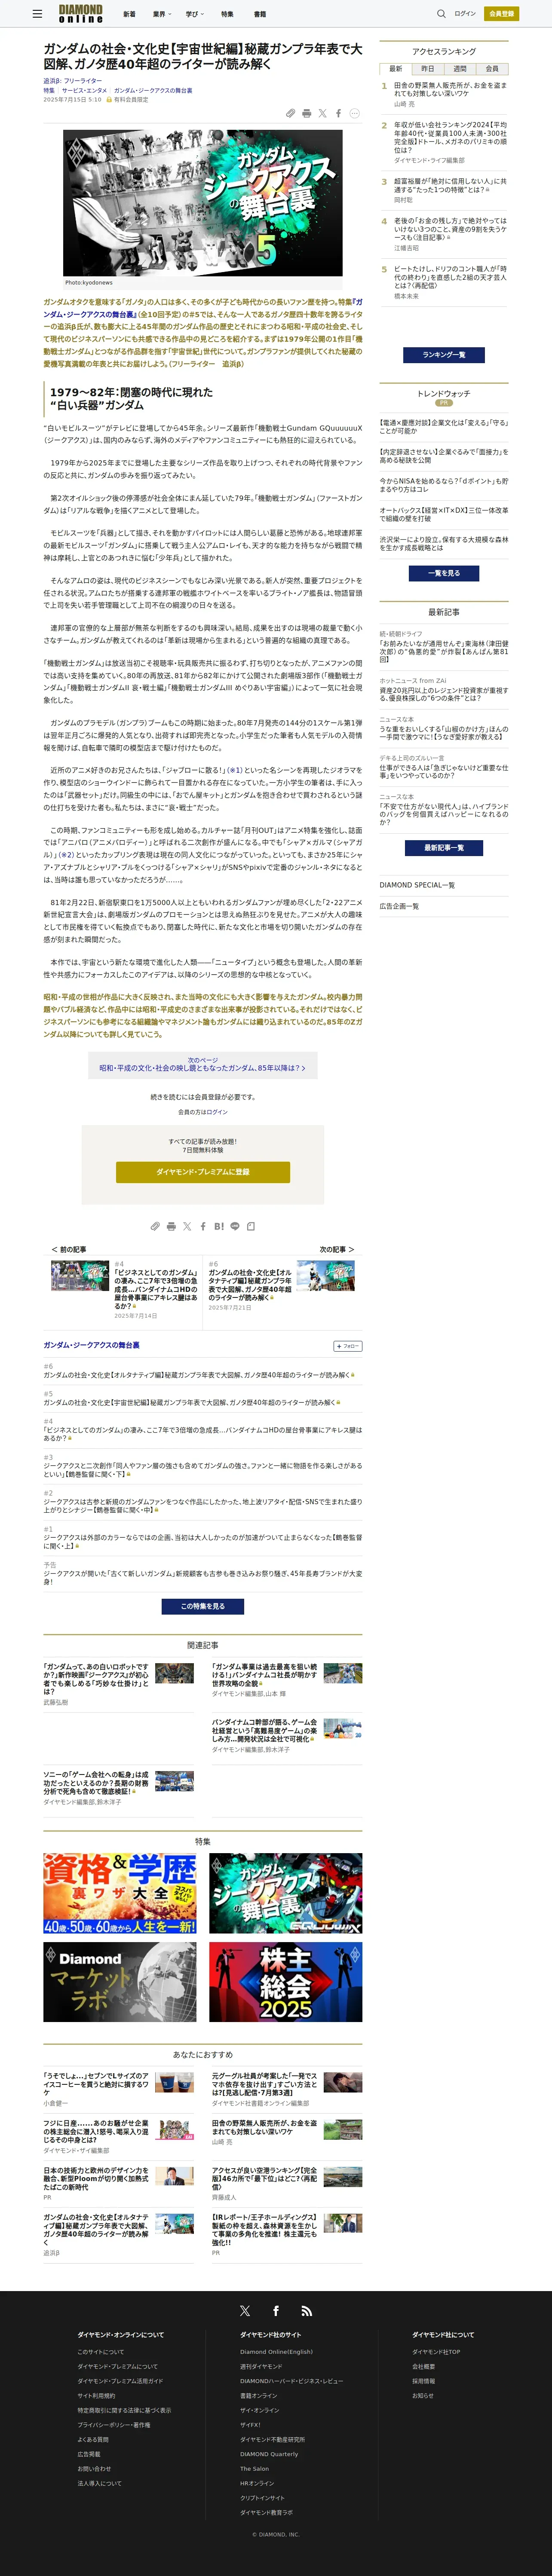Open more share options ellipsis icon
This screenshot has height=2576, width=552.
coord(354,114)
